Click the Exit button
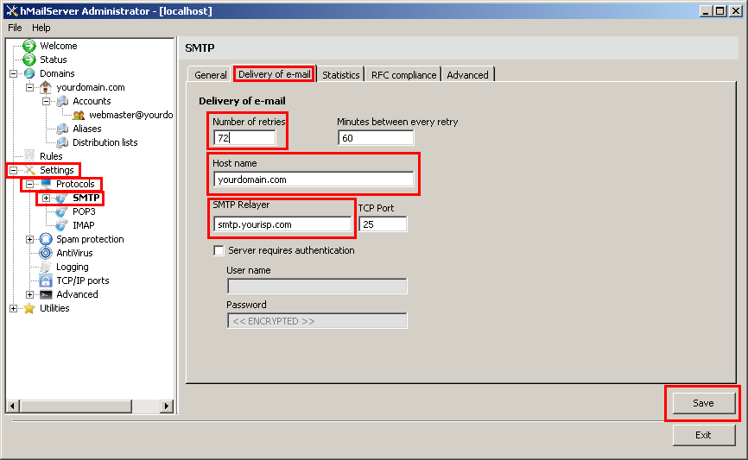This screenshot has width=748, height=460. click(703, 435)
